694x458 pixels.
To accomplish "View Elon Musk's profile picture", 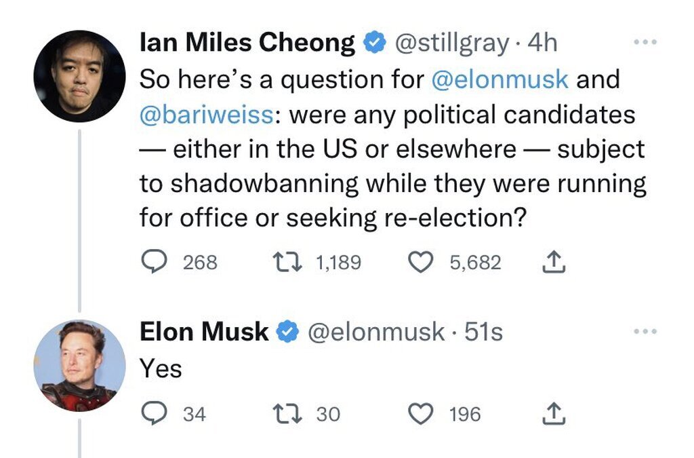I will pos(79,366).
